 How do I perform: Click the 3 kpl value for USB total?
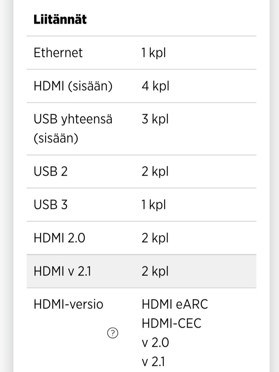pos(155,119)
